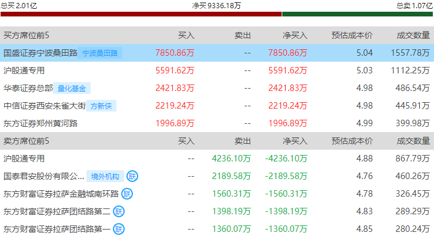Click 预估成本价 column header in buyer table
The width and height of the screenshot is (434, 236).
352,35
